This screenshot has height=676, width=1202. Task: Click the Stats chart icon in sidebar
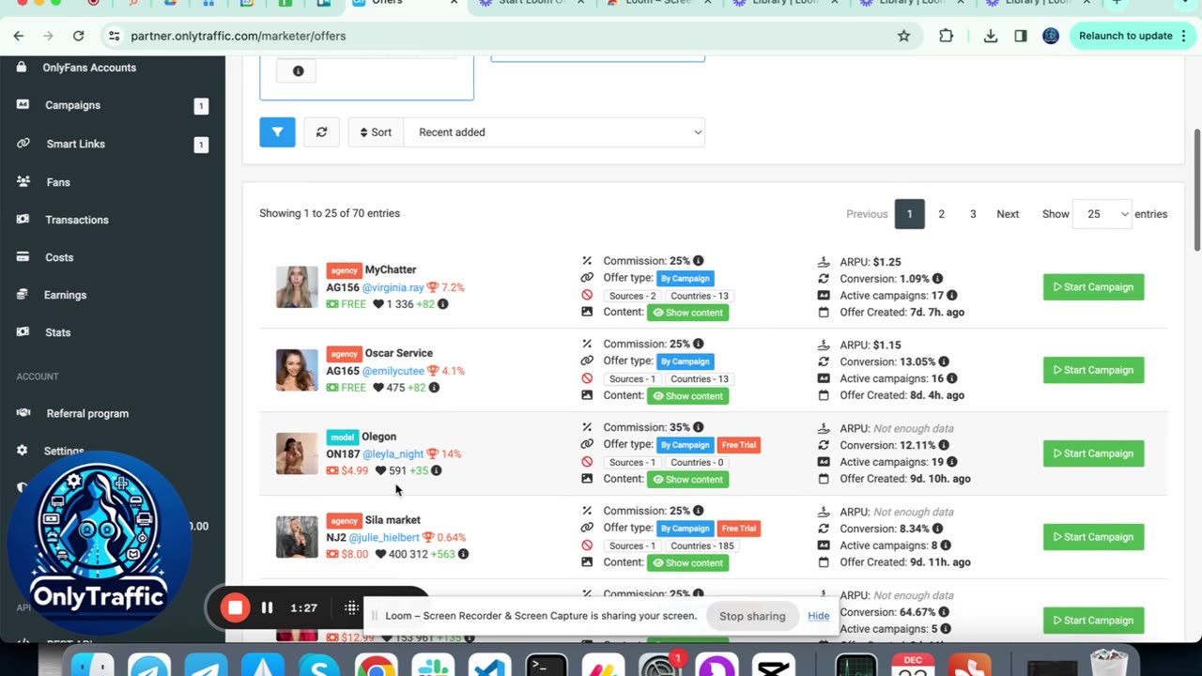23,332
